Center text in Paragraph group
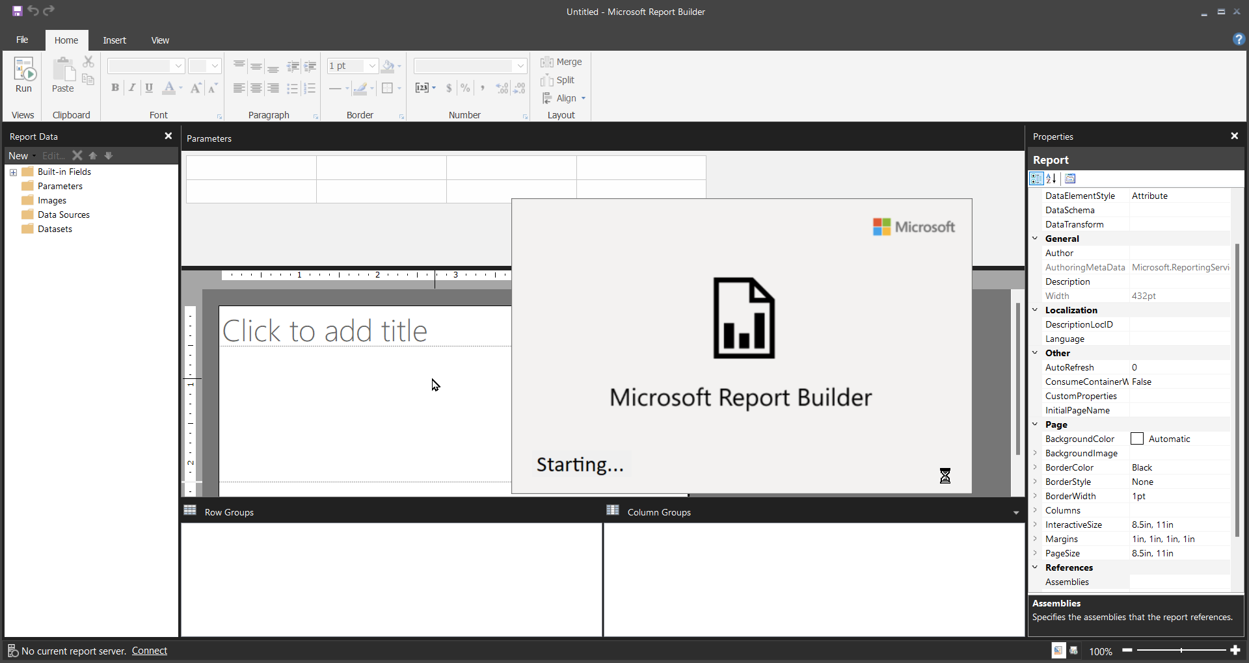 click(256, 88)
